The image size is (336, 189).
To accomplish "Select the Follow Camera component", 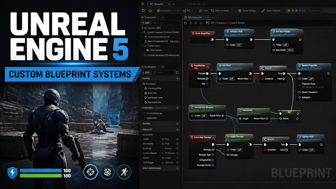I will tap(154, 50).
